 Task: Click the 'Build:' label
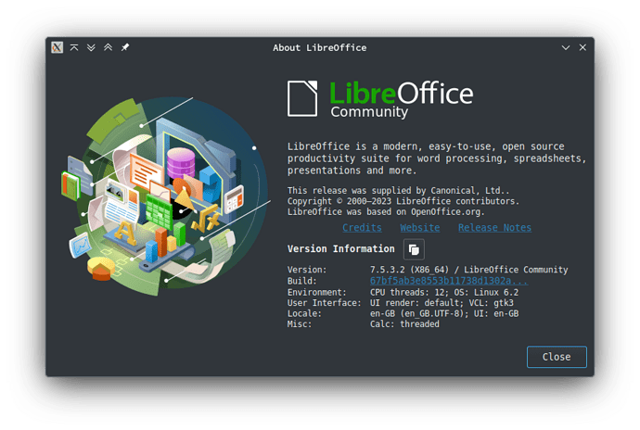coord(302,281)
